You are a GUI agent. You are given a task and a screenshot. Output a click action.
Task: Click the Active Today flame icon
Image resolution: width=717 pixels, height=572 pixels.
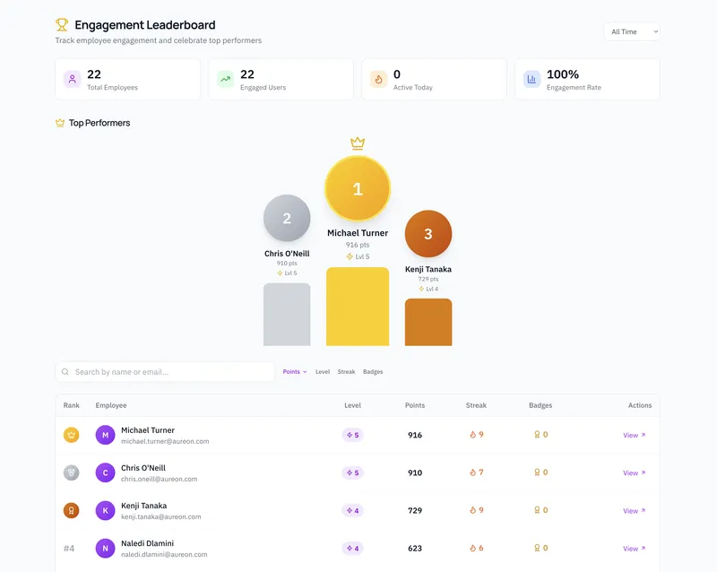pos(378,79)
